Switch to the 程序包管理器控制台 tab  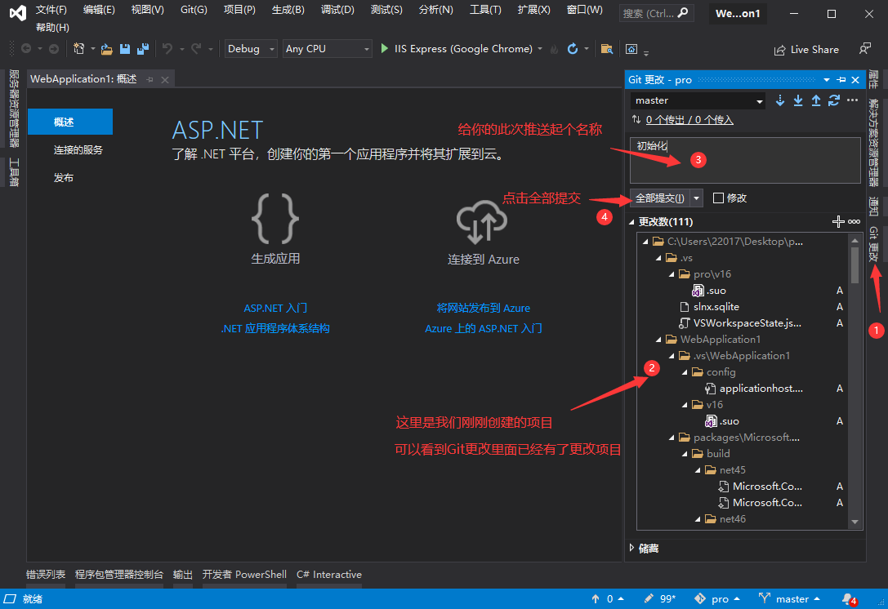tap(119, 575)
